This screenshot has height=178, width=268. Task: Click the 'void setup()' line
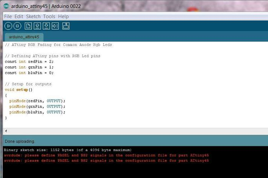19,90
